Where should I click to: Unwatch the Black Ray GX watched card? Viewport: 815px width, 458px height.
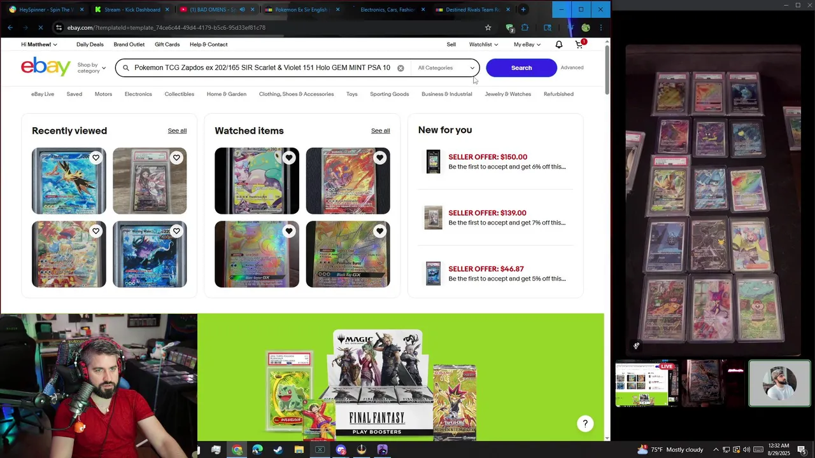point(380,231)
